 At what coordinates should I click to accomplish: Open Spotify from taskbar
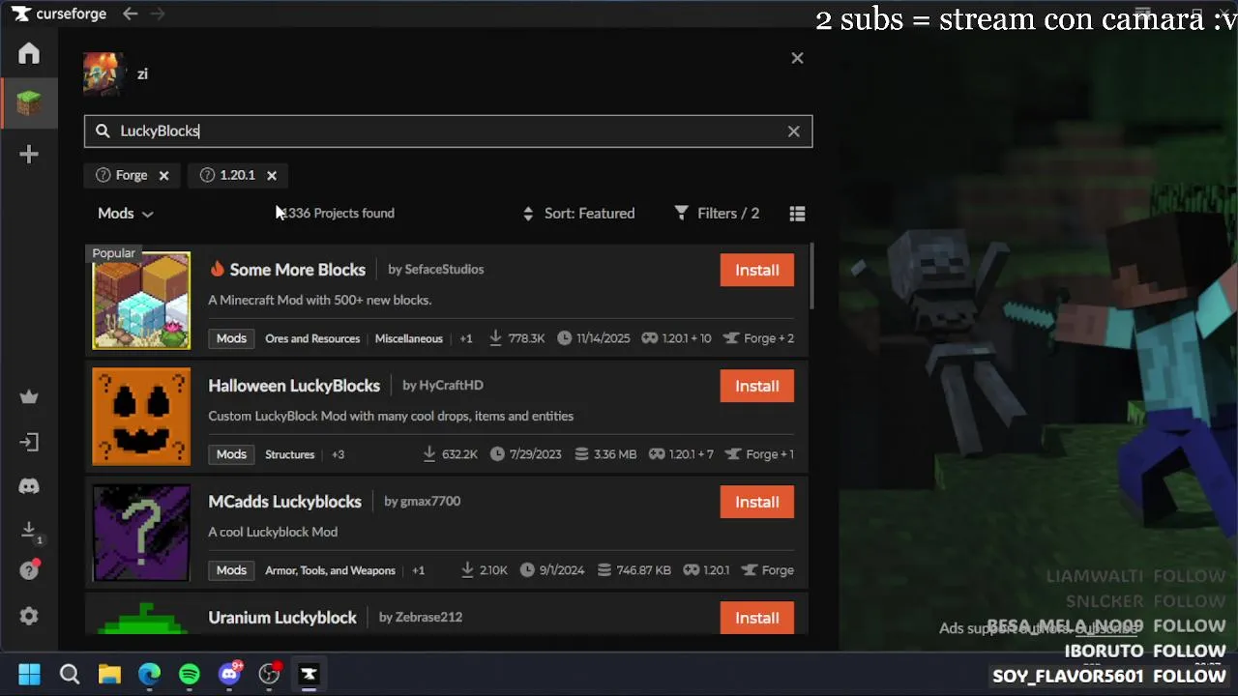tap(190, 674)
